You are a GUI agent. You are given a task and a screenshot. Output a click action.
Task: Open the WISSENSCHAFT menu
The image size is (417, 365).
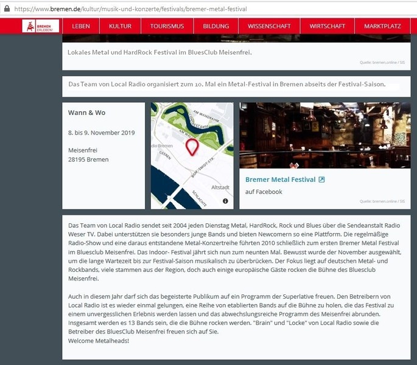tap(269, 26)
